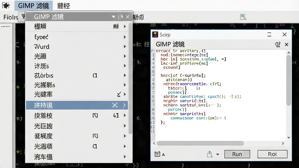Expand the arrow on the Wurd row
Image resolution: width=299 pixels, height=168 pixels.
tap(125, 46)
